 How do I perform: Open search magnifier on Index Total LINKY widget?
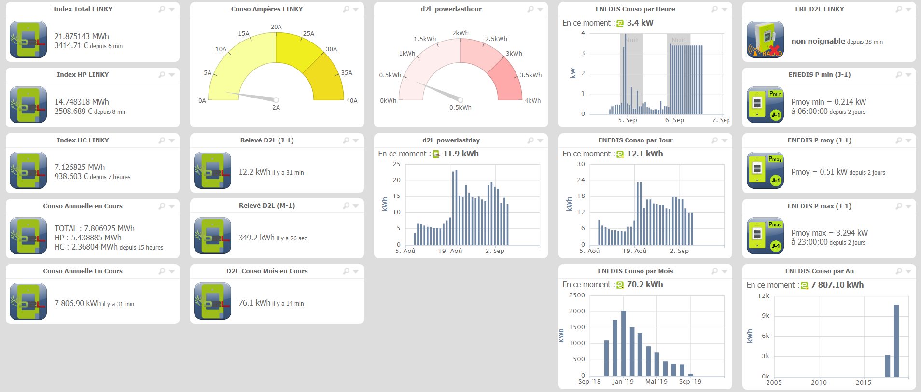pyautogui.click(x=162, y=9)
